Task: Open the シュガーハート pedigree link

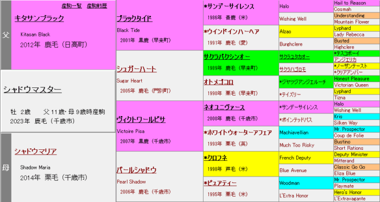Action: (136, 69)
